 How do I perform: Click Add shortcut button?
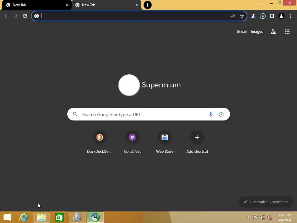(197, 142)
